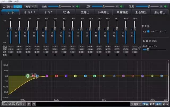Viewport: 170px width, 107px height.
Task: Set EQ3 filter type to HS
Action: click(25, 36)
